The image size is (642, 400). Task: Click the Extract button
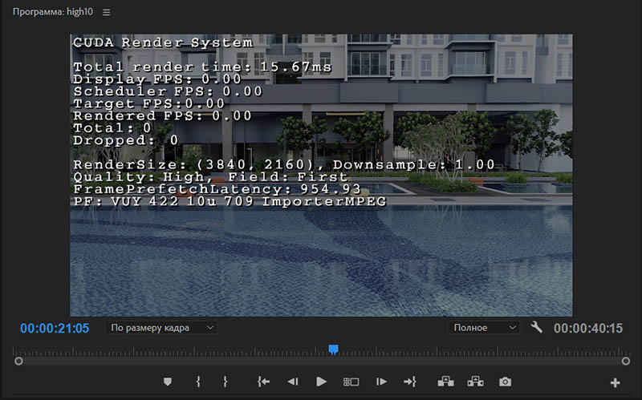[475, 382]
